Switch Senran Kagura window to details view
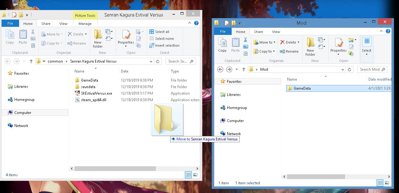The width and height of the screenshot is (399, 193). (188, 175)
